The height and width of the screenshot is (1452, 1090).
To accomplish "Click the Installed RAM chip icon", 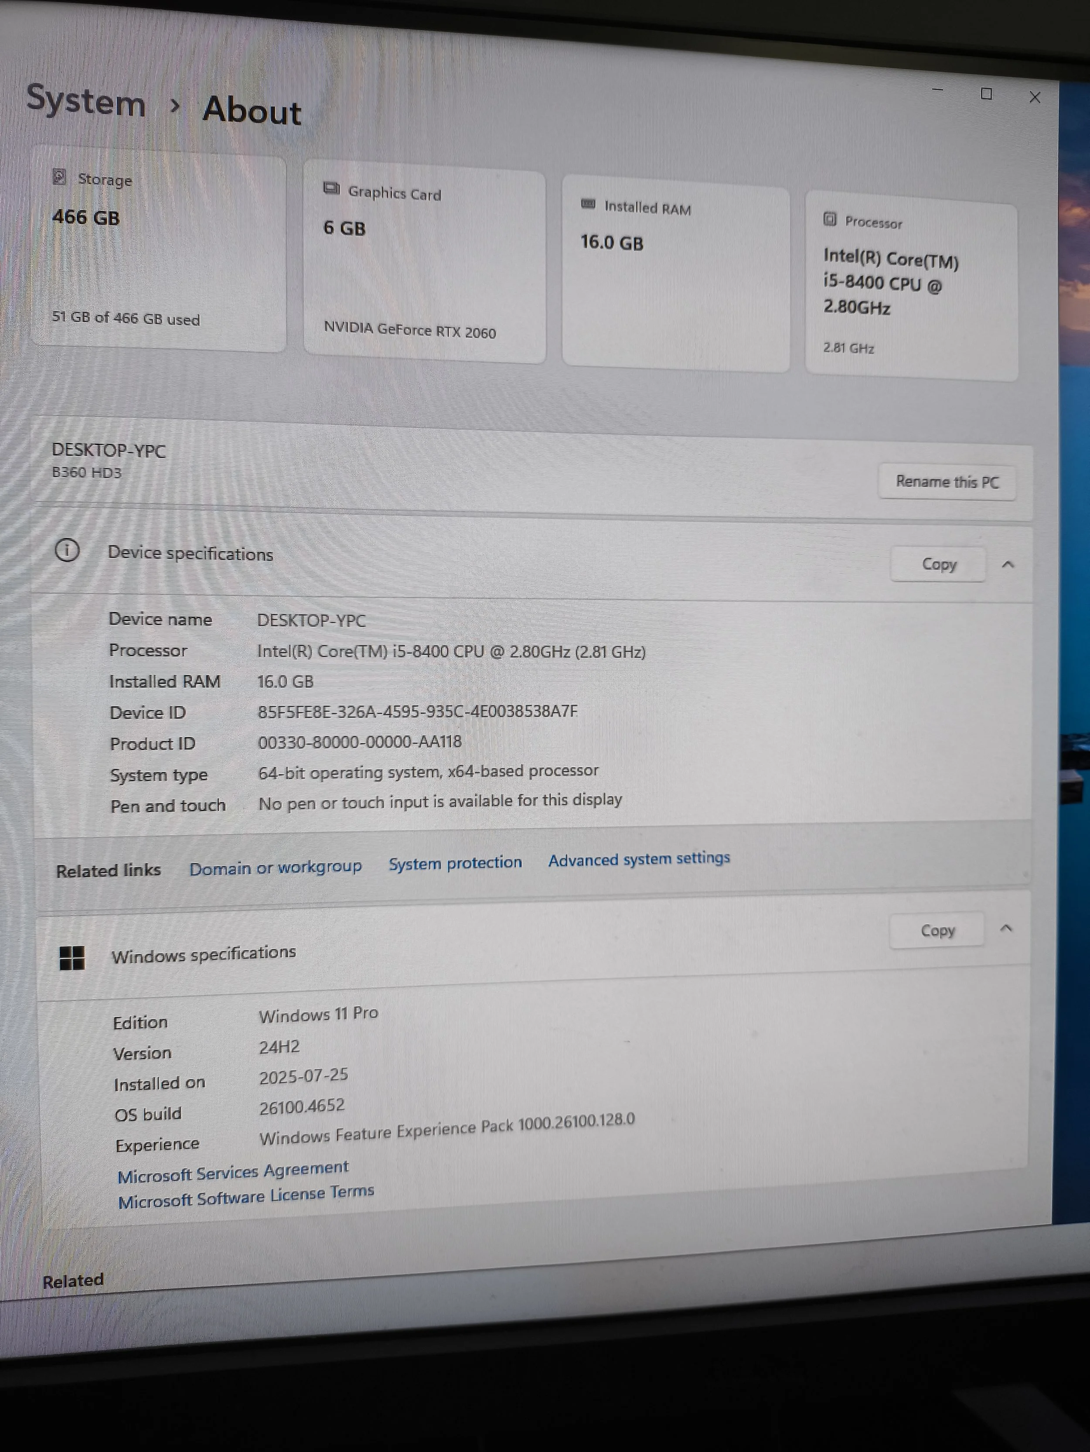I will pyautogui.click(x=588, y=204).
